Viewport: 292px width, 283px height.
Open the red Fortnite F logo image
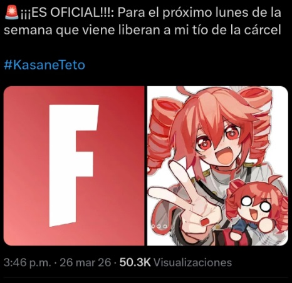(74, 166)
